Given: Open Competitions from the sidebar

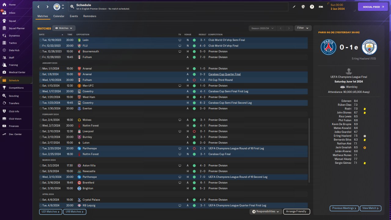Looking at the screenshot, I should coord(16,88).
